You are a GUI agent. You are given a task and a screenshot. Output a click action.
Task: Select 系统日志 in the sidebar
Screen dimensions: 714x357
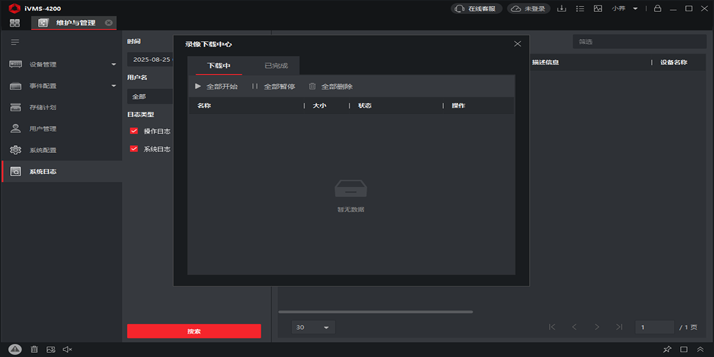pos(62,171)
